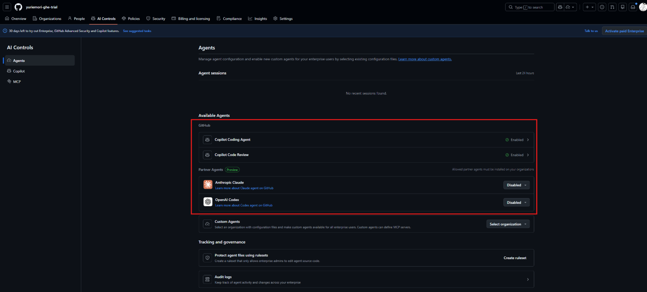Screen dimensions: 647x292
Task: Click the Enabled status of Copilot Coding Agent
Action: click(x=514, y=140)
